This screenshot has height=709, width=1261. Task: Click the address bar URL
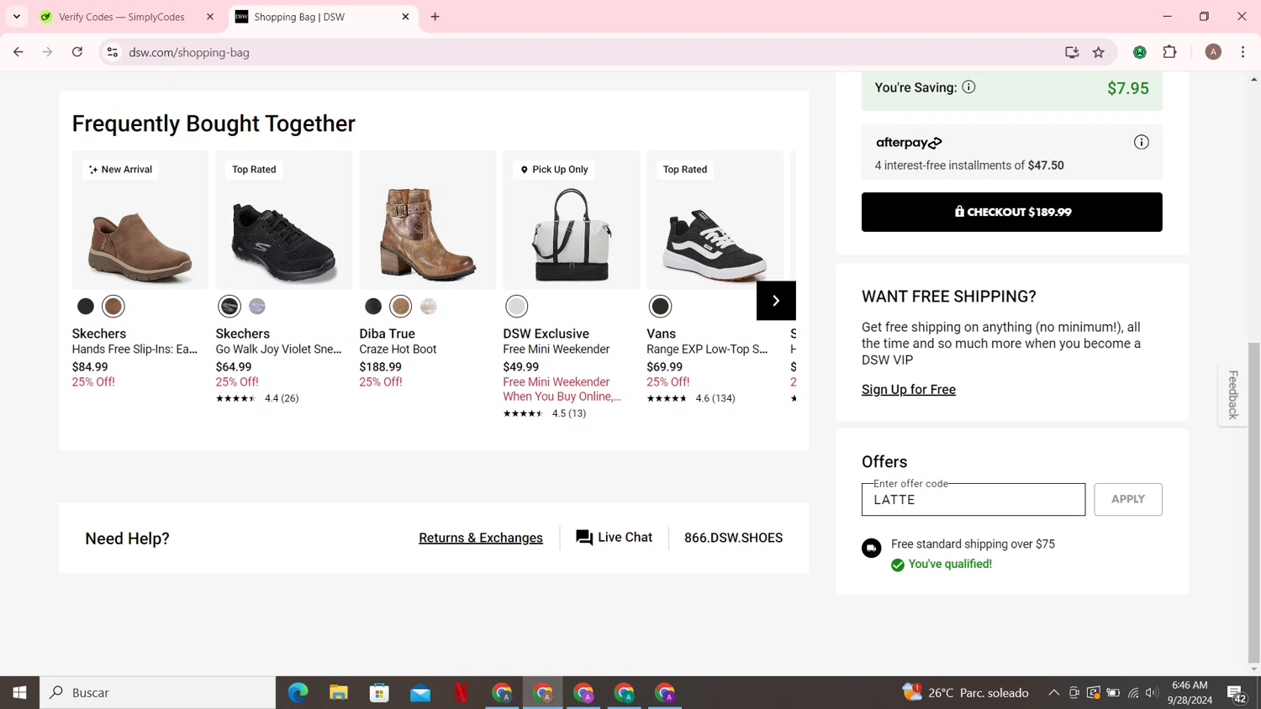[189, 52]
